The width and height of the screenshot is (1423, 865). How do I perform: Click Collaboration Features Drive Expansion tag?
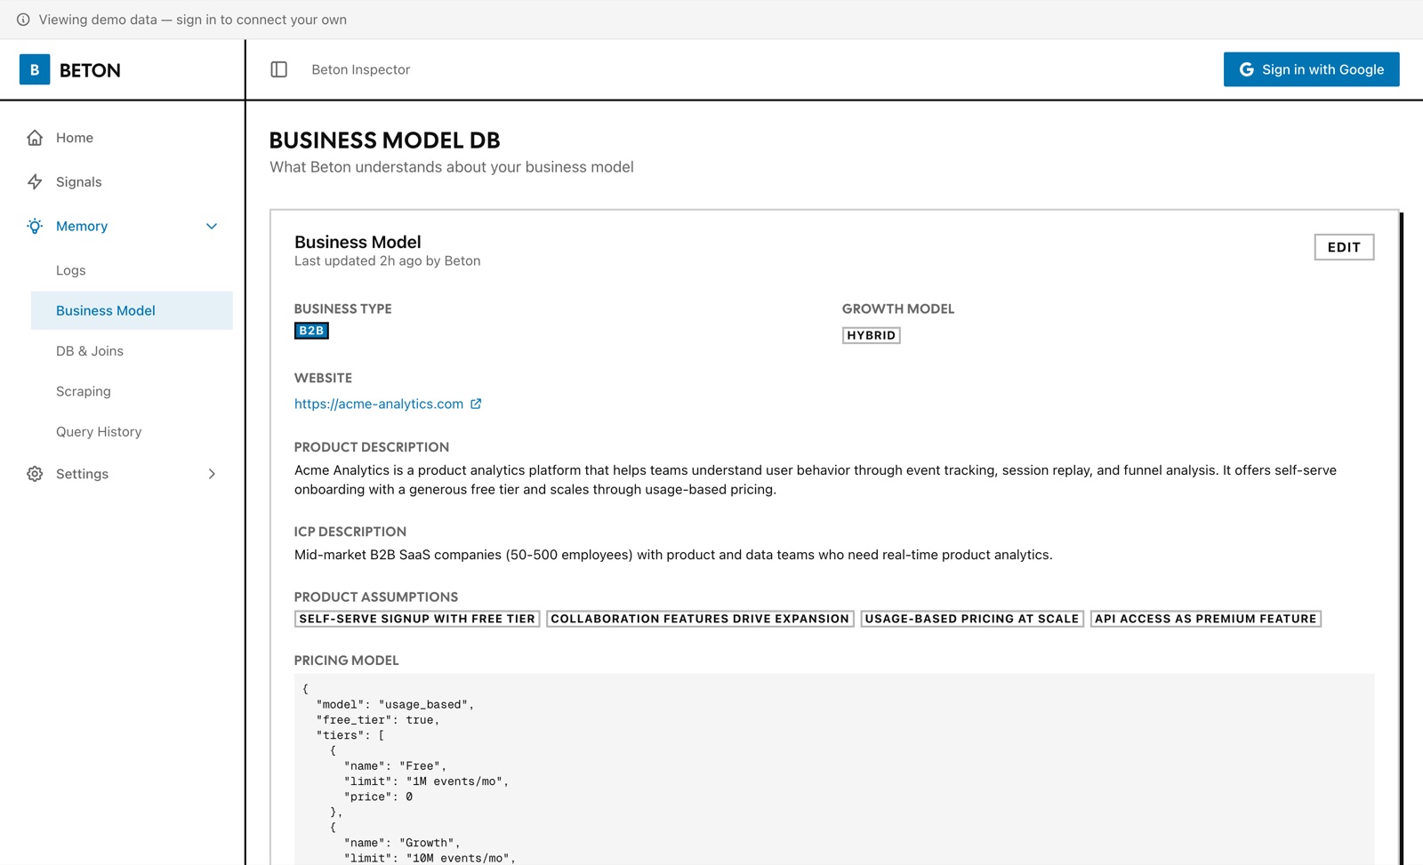tap(700, 619)
